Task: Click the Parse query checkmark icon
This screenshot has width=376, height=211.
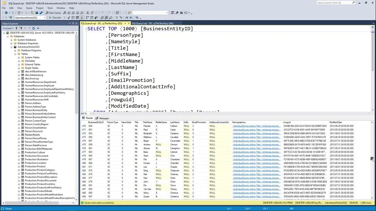Action: (68, 18)
